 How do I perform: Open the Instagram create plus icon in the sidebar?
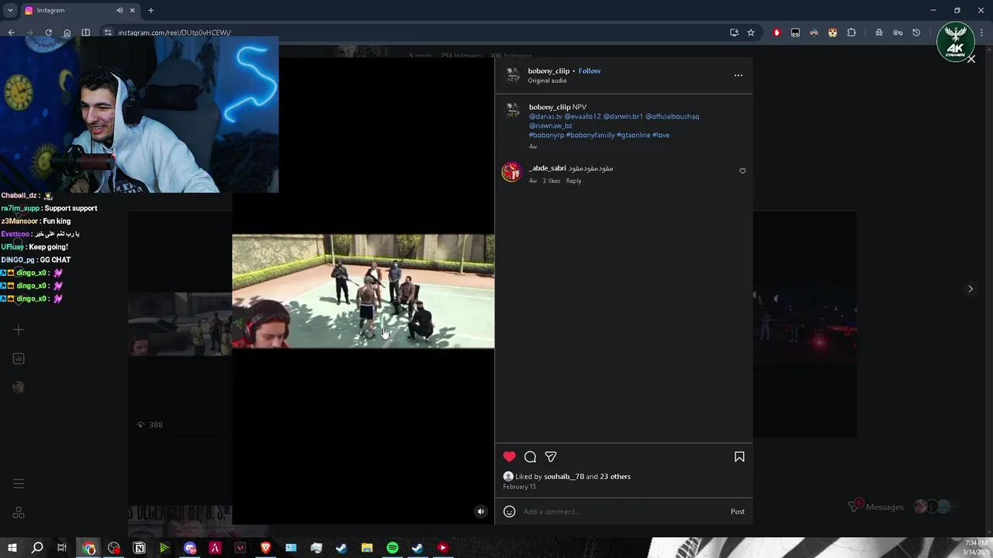coord(19,330)
